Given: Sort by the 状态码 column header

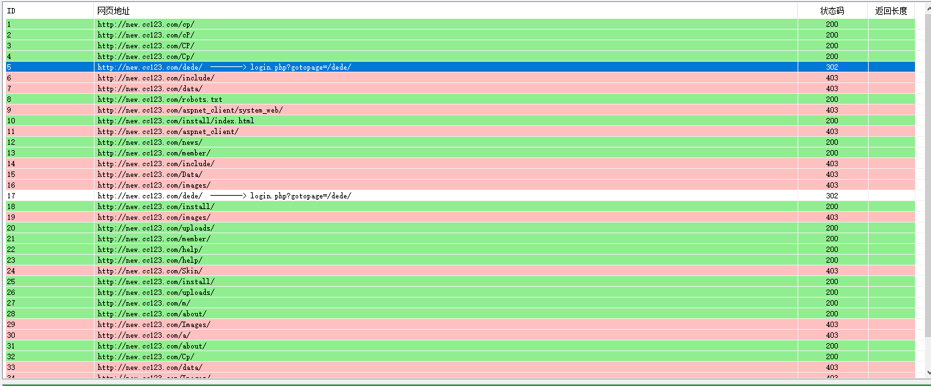Looking at the screenshot, I should click(x=832, y=11).
